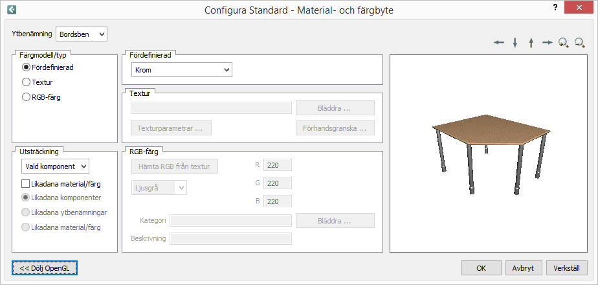
Task: Click the up arrow view icon
Action: coord(531,43)
